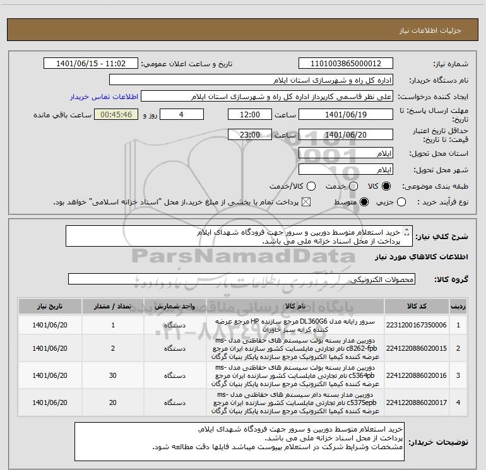Click the ردیف column header
486x470 pixels.
pos(458,307)
